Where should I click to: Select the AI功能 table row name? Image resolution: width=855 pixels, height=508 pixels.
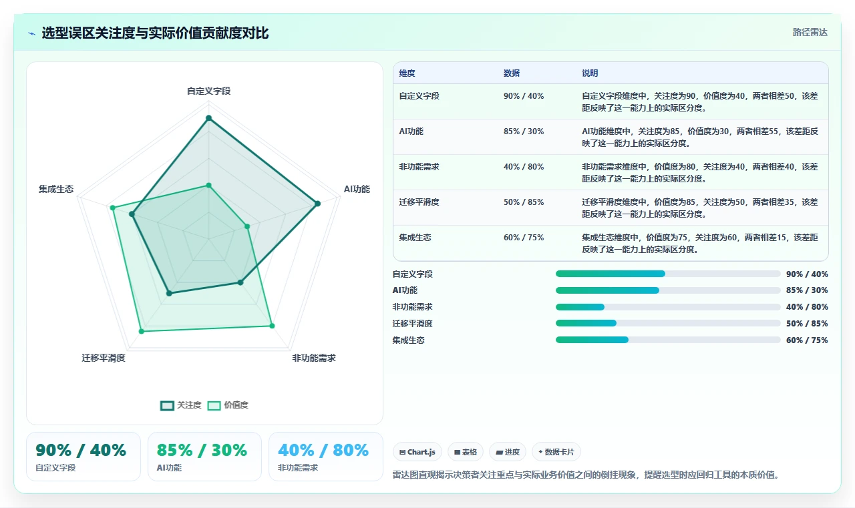(411, 132)
